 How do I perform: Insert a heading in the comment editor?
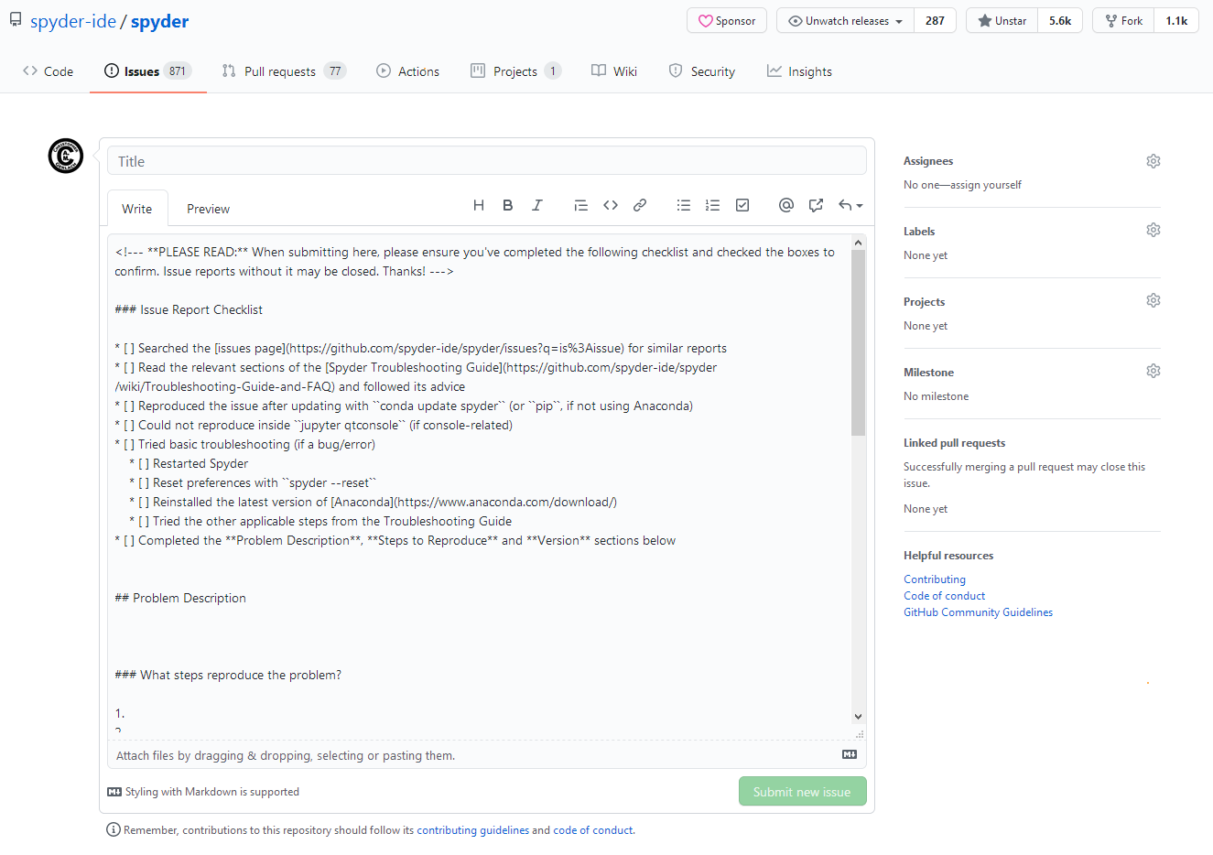(479, 205)
